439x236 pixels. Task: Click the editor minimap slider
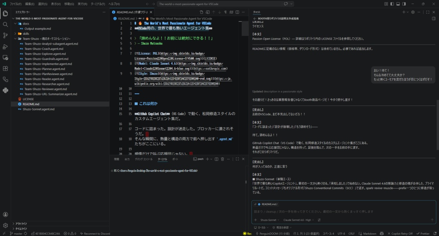(x=245, y=28)
